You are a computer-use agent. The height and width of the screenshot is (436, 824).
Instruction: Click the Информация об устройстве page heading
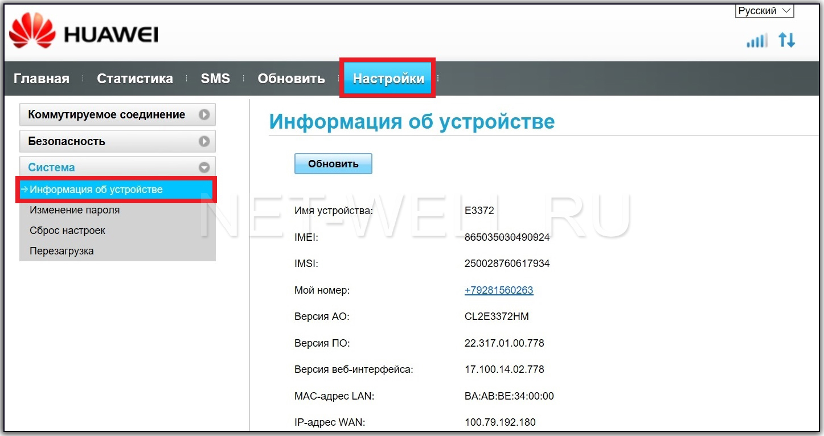pyautogui.click(x=412, y=121)
